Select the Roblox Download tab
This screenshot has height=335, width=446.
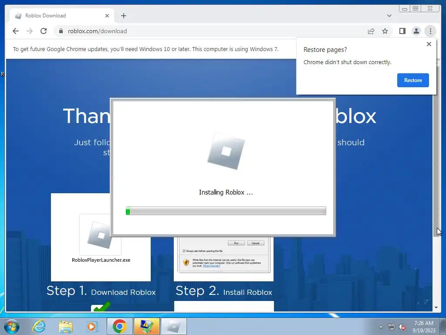coord(62,16)
